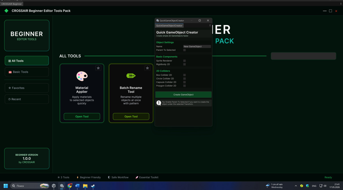Image resolution: width=343 pixels, height=190 pixels.
Task: Open Google Chrome from the taskbar
Action: point(69,186)
